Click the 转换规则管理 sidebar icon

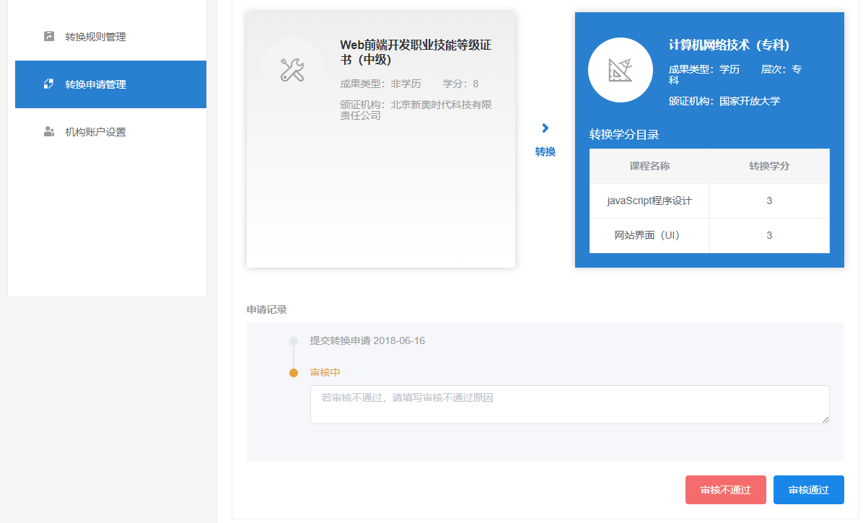(49, 36)
